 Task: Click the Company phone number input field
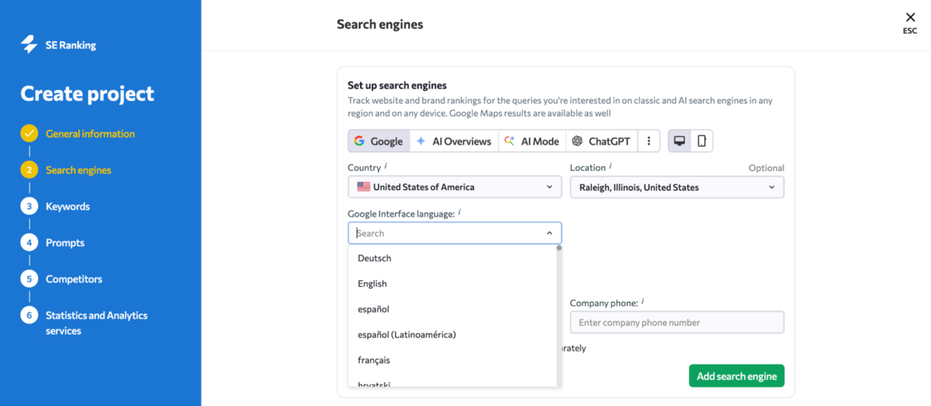point(677,322)
